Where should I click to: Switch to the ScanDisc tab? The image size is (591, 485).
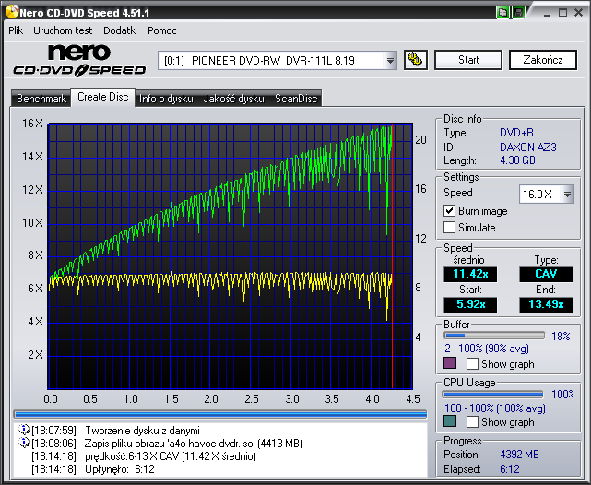point(296,99)
